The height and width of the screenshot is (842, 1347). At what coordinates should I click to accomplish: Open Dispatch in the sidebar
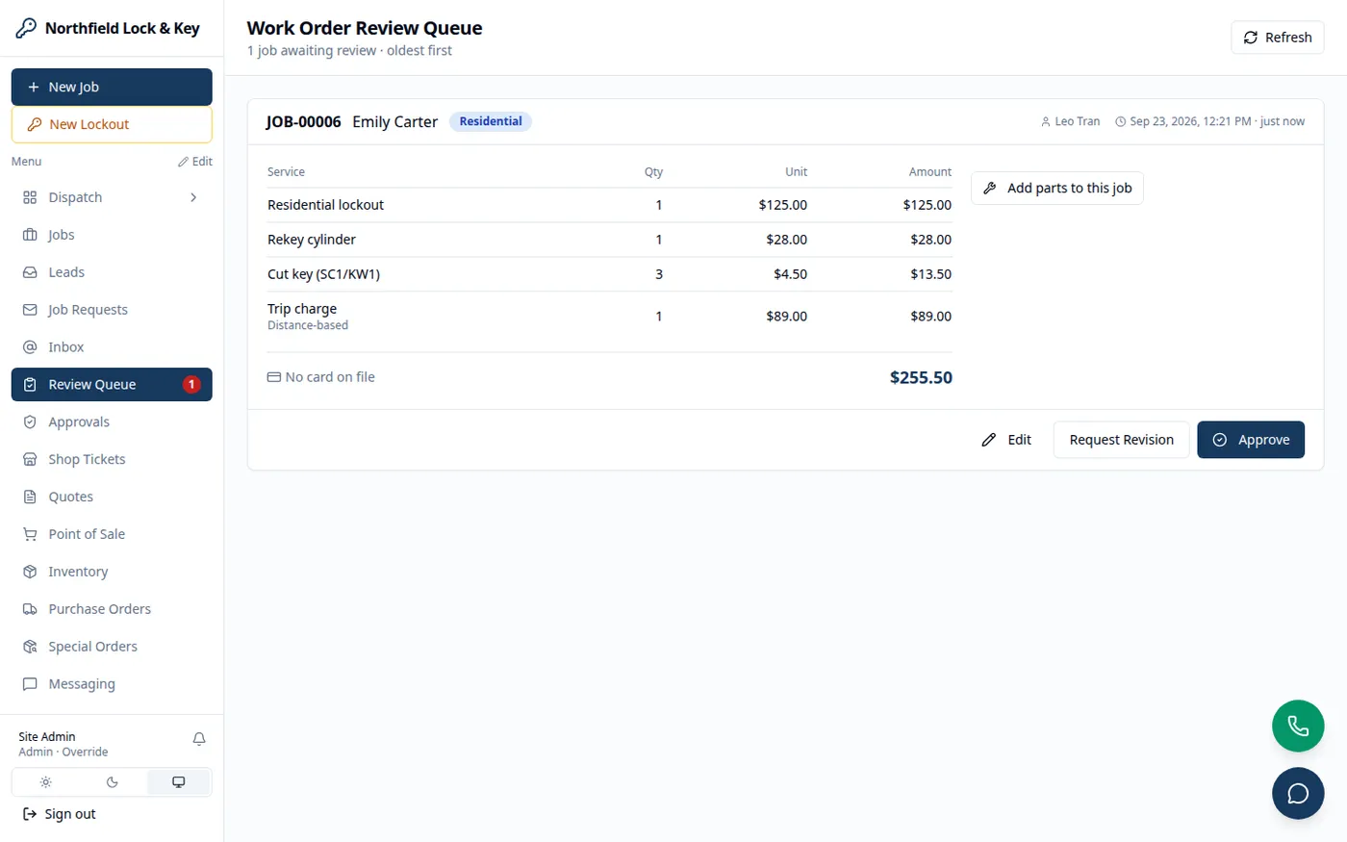click(x=112, y=197)
